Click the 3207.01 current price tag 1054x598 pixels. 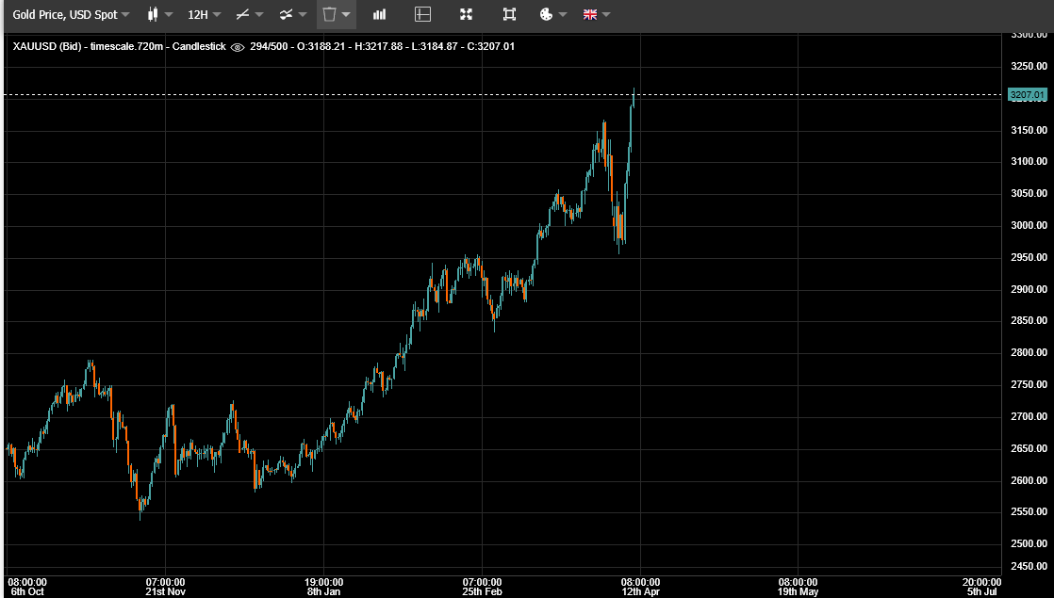pyautogui.click(x=1028, y=94)
